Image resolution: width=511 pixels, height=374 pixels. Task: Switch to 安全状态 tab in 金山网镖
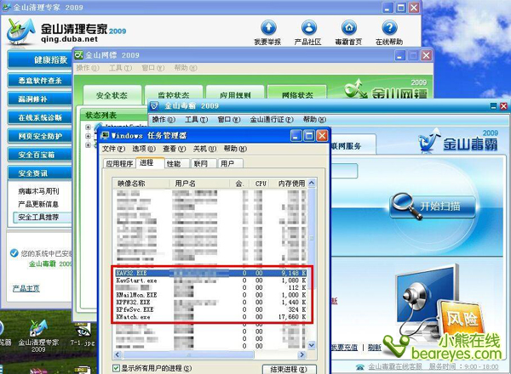point(112,95)
